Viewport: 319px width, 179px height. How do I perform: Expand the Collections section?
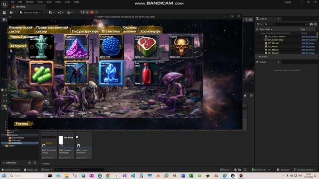4,163
